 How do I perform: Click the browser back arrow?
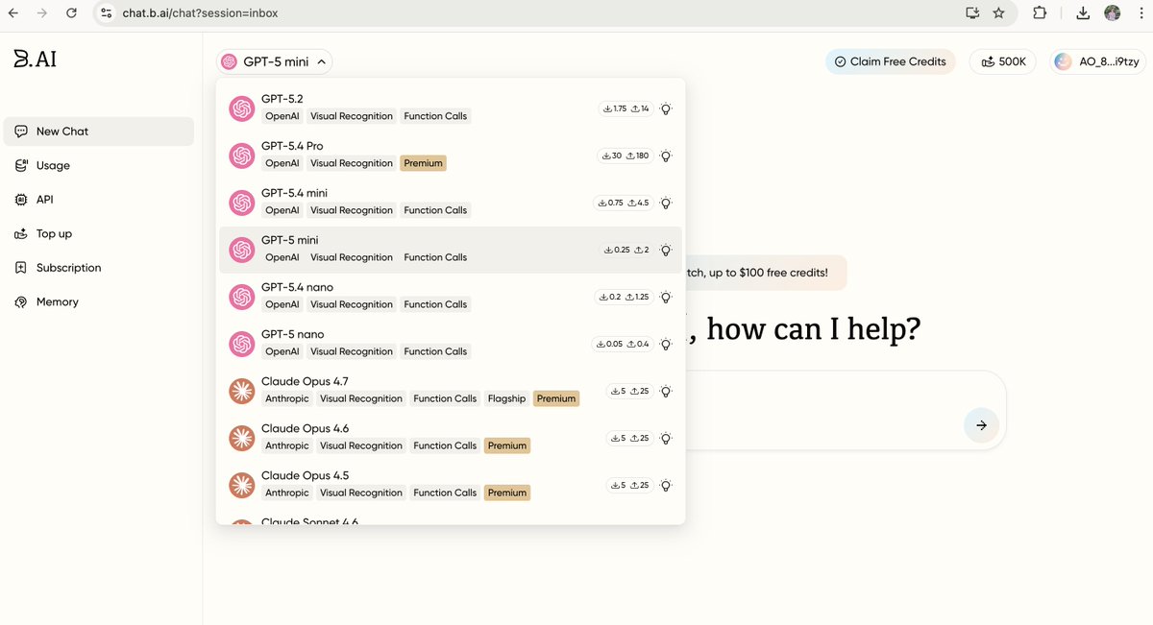[13, 13]
